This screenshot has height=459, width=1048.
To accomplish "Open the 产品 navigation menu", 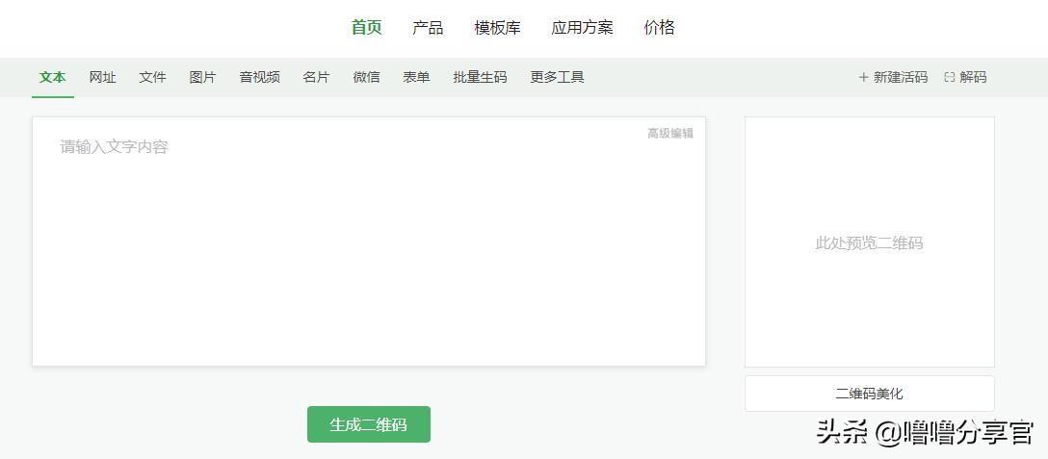I will (428, 28).
